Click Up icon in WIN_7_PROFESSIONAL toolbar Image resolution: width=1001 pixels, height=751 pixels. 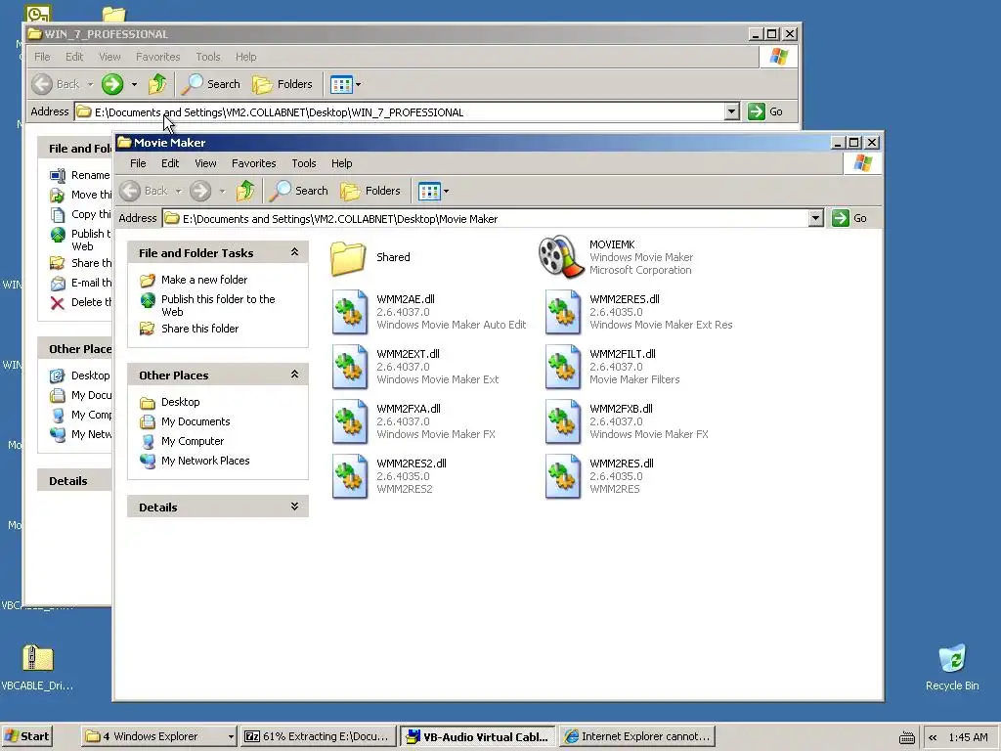(x=157, y=84)
